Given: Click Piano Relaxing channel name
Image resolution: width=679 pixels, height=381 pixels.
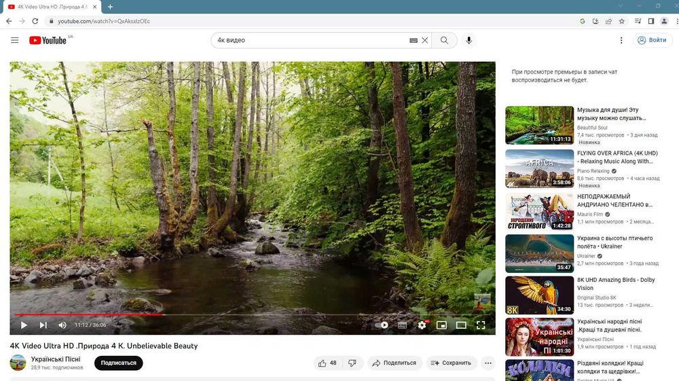Looking at the screenshot, I should pyautogui.click(x=593, y=171).
